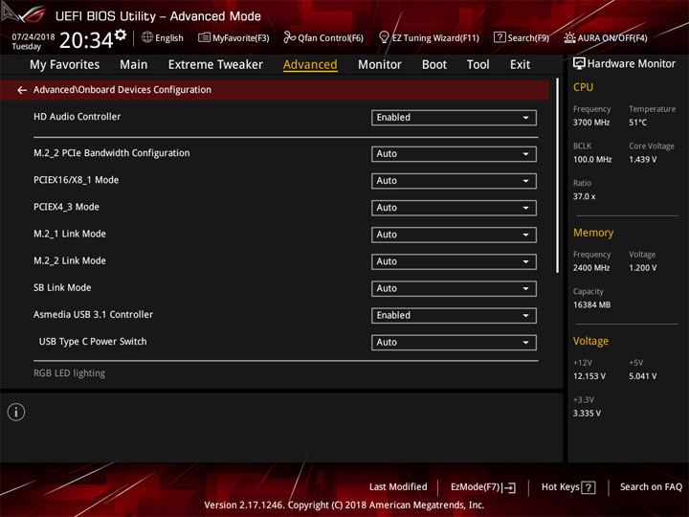Image resolution: width=689 pixels, height=517 pixels.
Task: Switch to the Boot tab
Action: tap(434, 65)
